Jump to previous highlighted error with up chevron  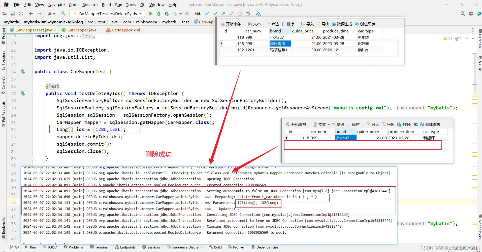click(467, 38)
